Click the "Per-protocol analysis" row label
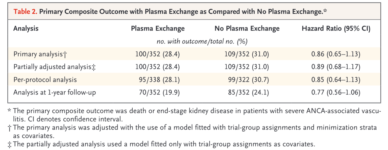 (45, 80)
